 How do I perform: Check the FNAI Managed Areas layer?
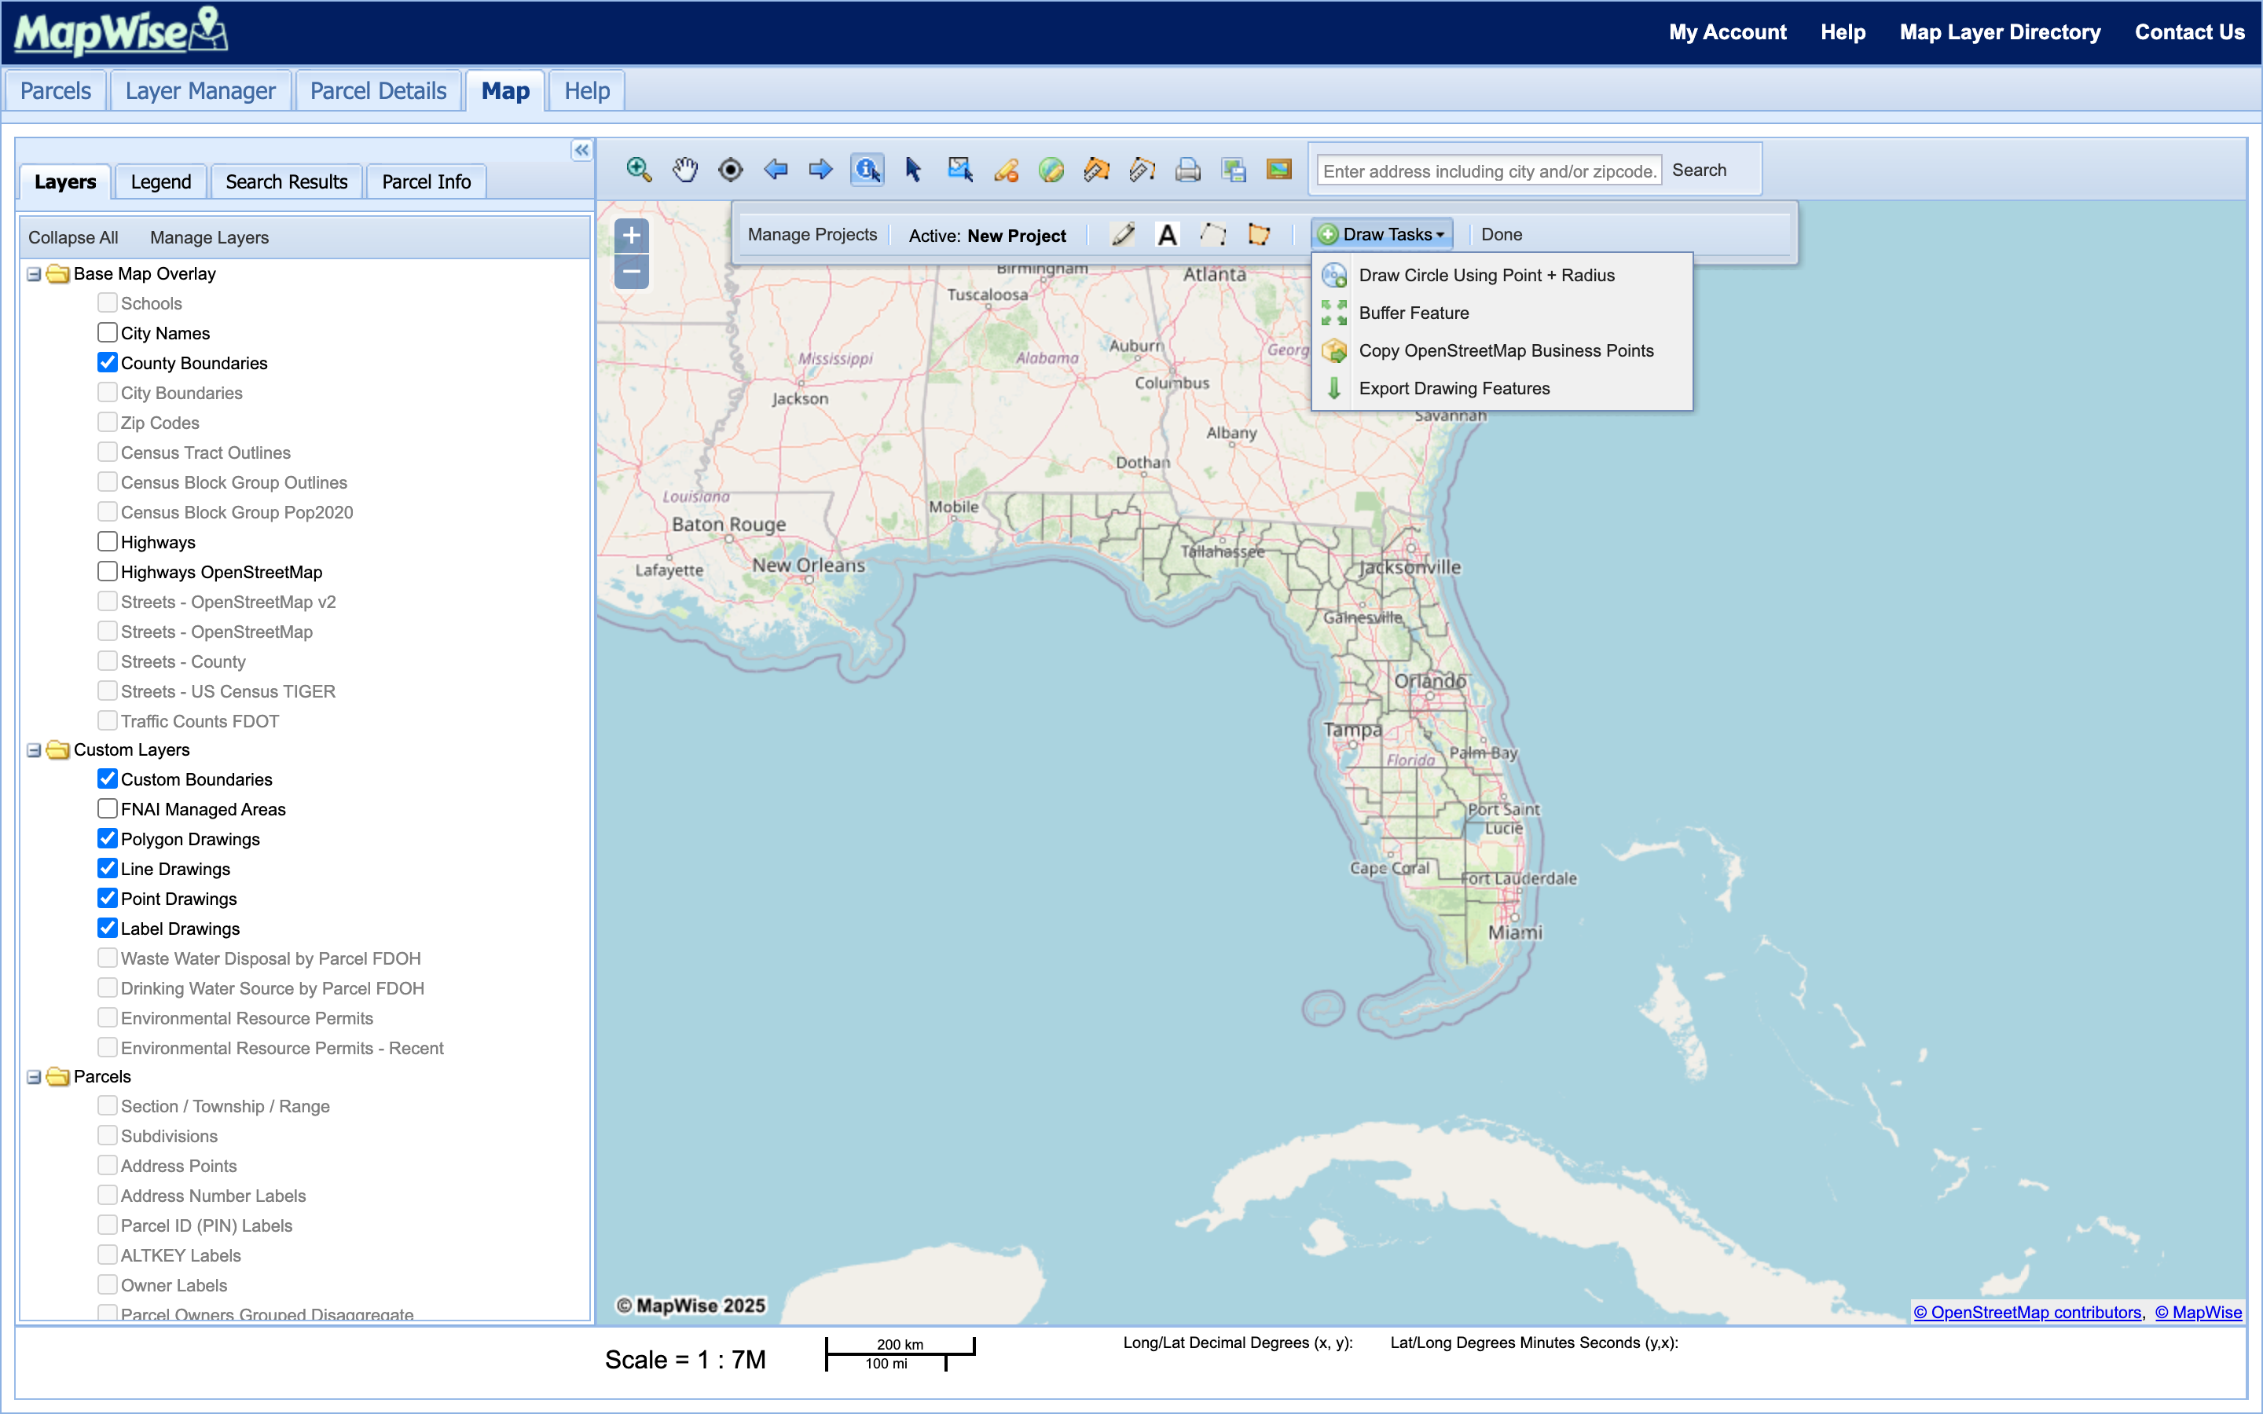[108, 809]
